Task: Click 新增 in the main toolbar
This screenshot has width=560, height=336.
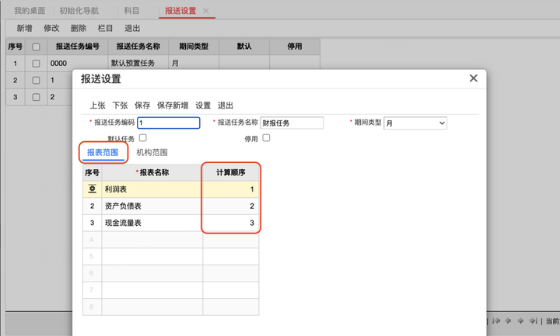Action: pos(24,28)
